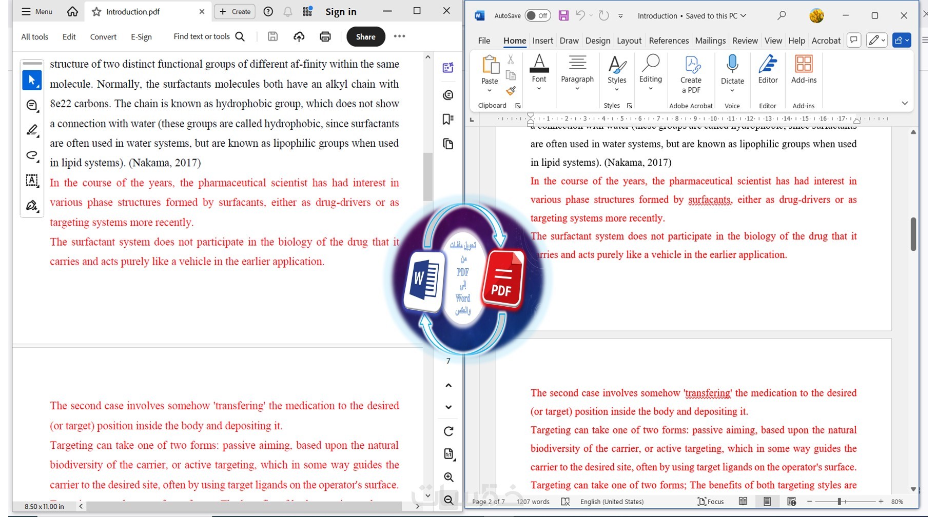Print the PDF using the printer icon
The width and height of the screenshot is (936, 517).
point(325,36)
